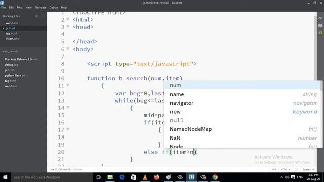Open the network status tray icon
This screenshot has width=324, height=182.
coord(293,177)
